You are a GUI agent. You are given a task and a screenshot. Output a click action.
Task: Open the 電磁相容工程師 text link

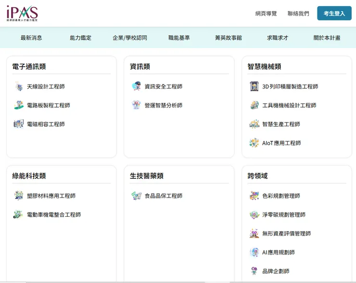[46, 124]
